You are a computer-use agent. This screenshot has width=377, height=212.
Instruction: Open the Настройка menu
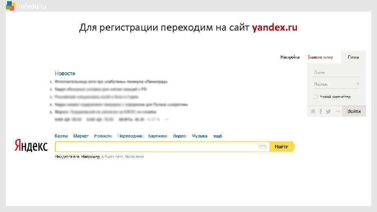click(x=290, y=57)
